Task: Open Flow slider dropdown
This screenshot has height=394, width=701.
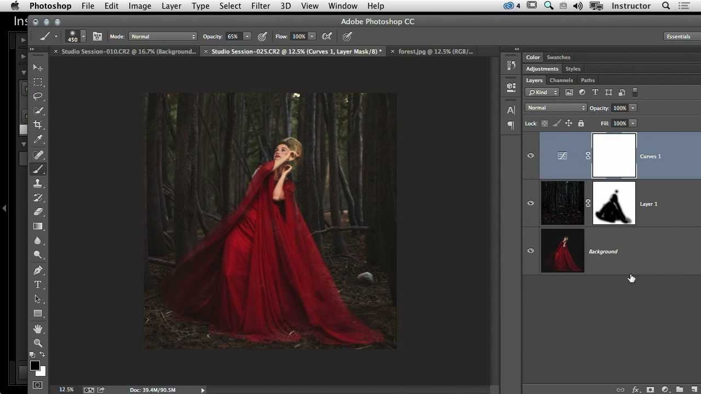Action: pyautogui.click(x=312, y=37)
